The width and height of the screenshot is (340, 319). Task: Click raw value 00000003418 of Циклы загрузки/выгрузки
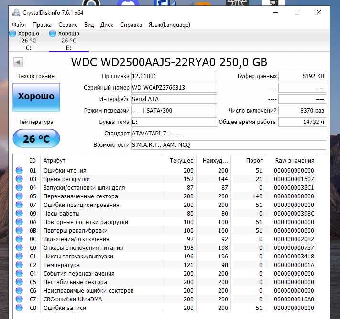click(294, 257)
